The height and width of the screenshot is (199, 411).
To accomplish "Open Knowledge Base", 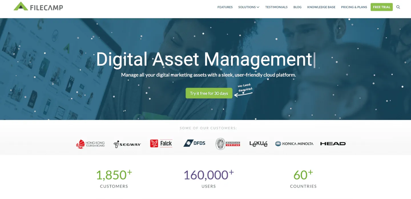I will pyautogui.click(x=321, y=7).
